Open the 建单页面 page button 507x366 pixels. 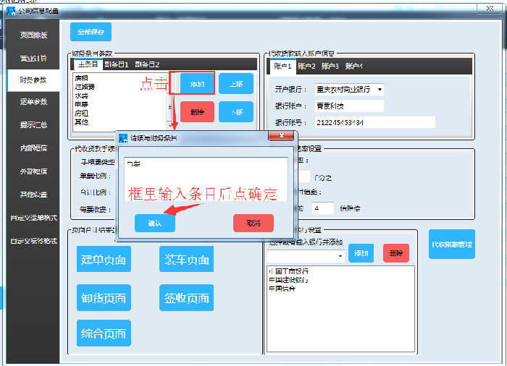[x=104, y=259]
